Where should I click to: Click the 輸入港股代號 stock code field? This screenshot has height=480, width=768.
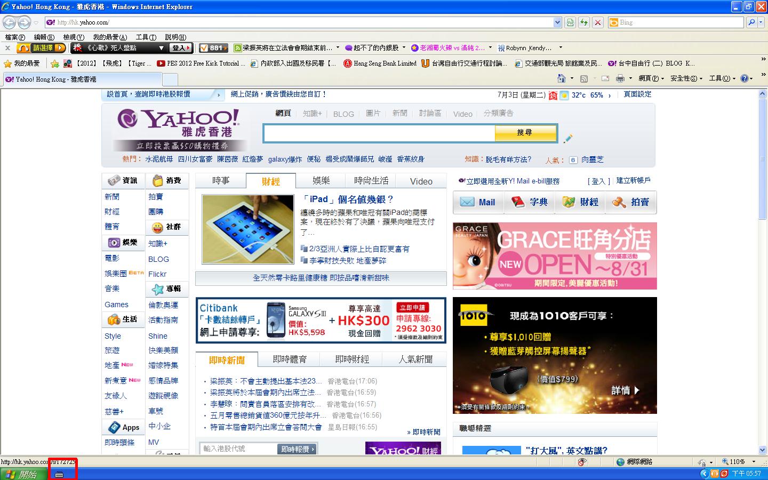point(238,449)
